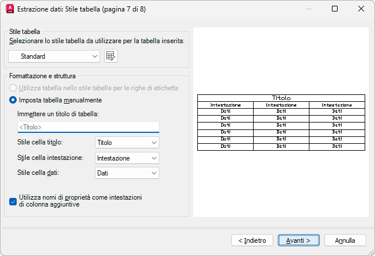Expand the "Stile cella intestazione" dropdown
Screen dimensions: 375x256
point(127,158)
